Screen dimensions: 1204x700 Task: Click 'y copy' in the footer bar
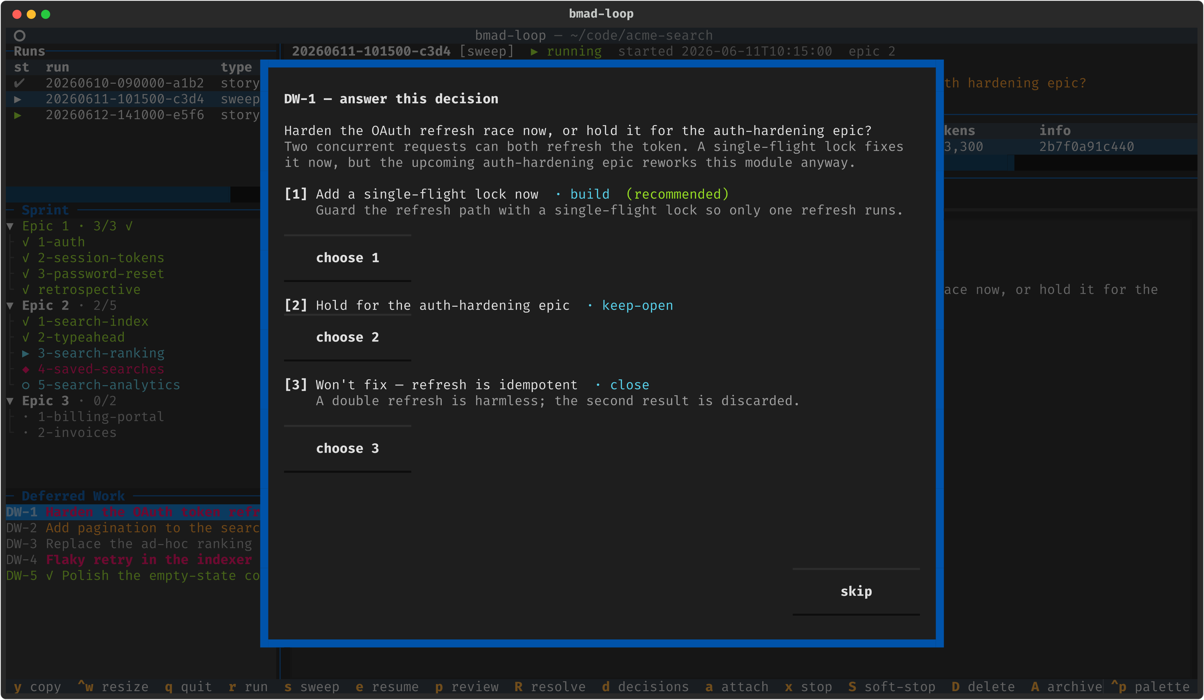coord(37,687)
